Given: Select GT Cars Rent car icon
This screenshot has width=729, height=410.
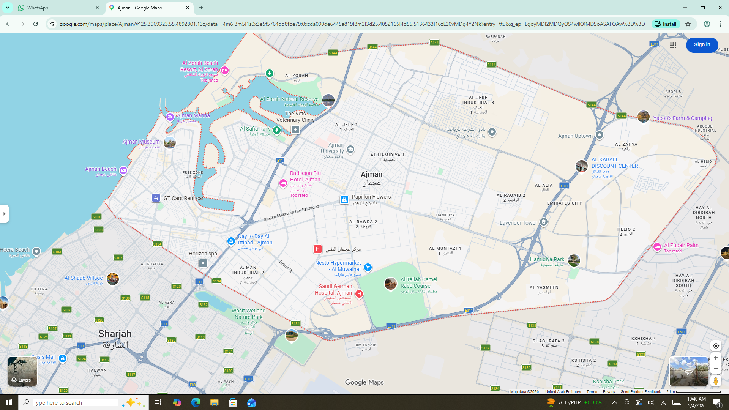Looking at the screenshot, I should 156,198.
